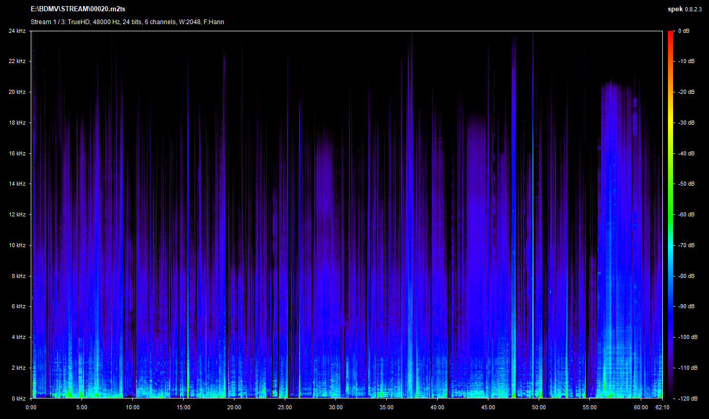Click the spek 0.8.2.3 version label
The height and width of the screenshot is (419, 709).
(684, 10)
